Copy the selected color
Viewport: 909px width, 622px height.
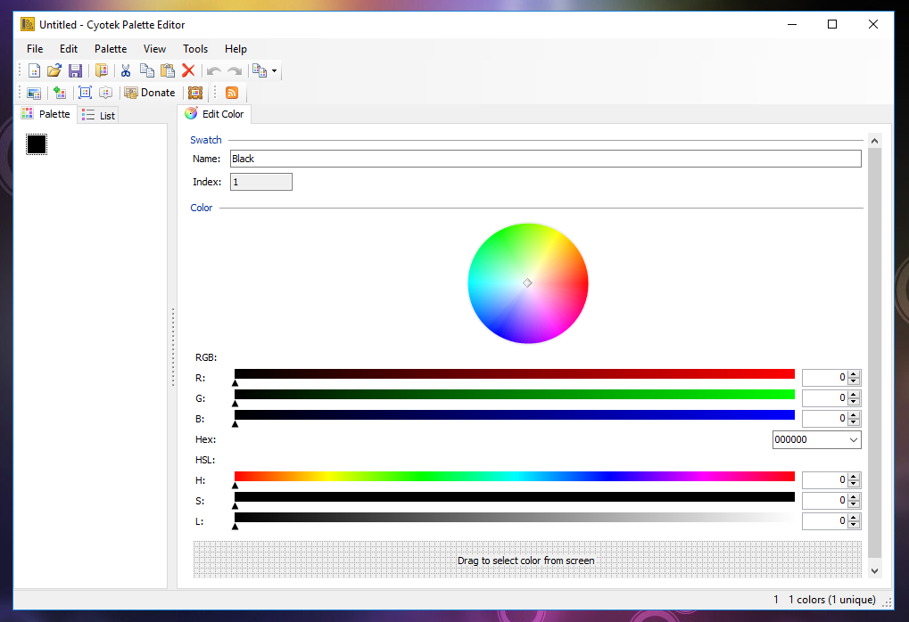tap(146, 70)
